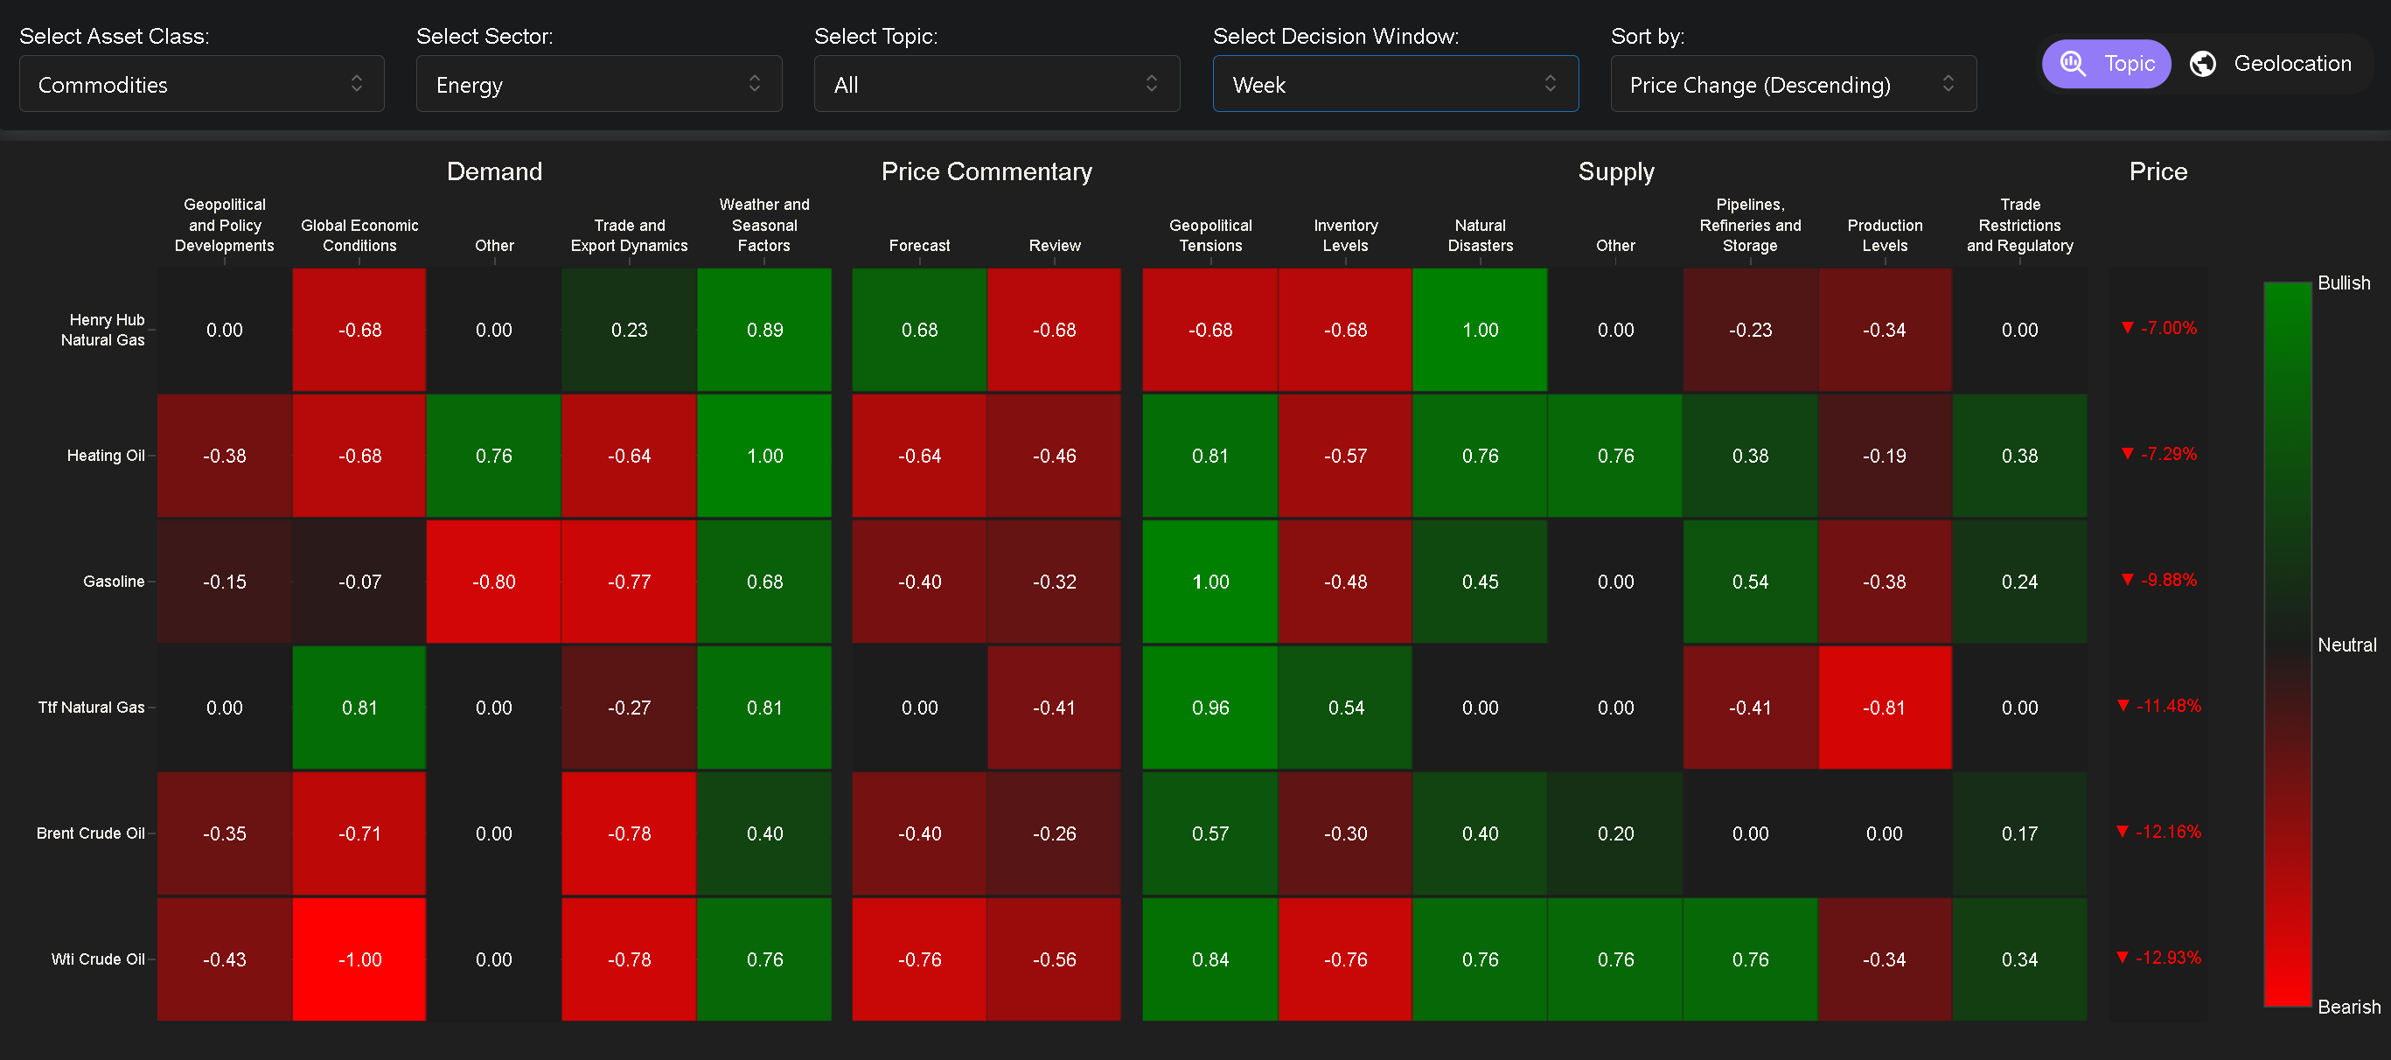Click the globe icon beside Geolocation
This screenshot has height=1060, width=2391.
2203,63
